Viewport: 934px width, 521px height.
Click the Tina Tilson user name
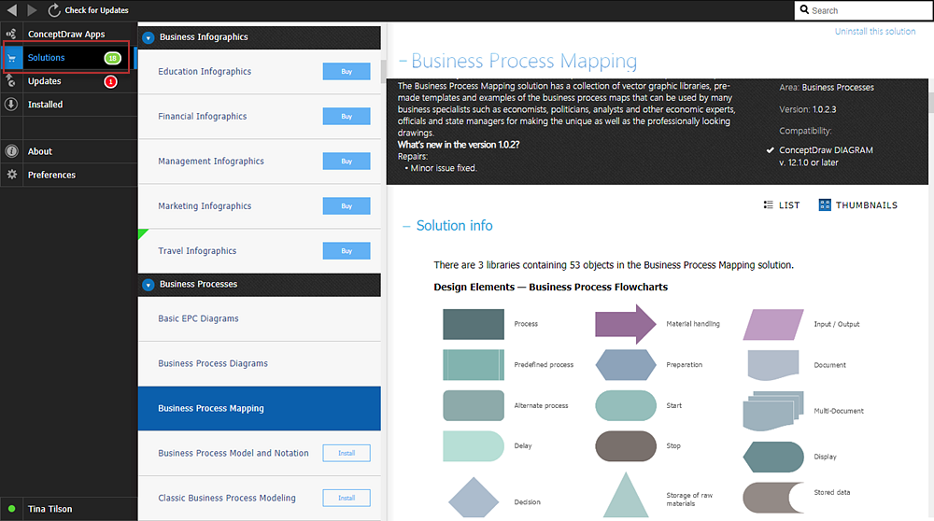pyautogui.click(x=50, y=509)
